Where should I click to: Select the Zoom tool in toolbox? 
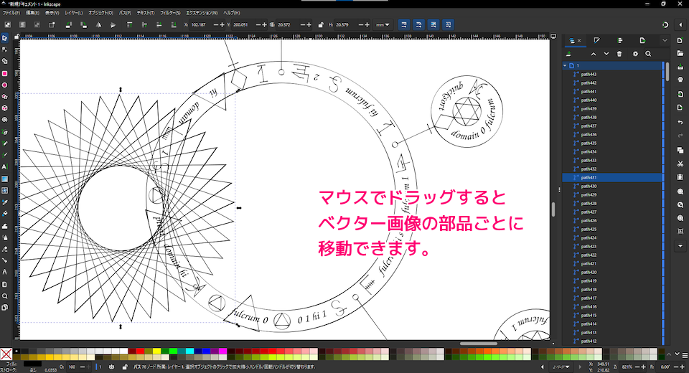pyautogui.click(x=5, y=296)
